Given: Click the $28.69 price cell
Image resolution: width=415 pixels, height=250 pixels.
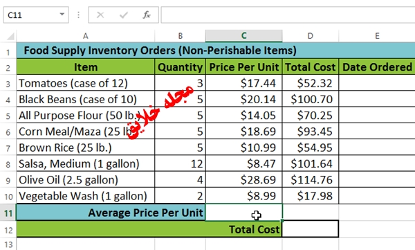Looking at the screenshot, I should [244, 180].
